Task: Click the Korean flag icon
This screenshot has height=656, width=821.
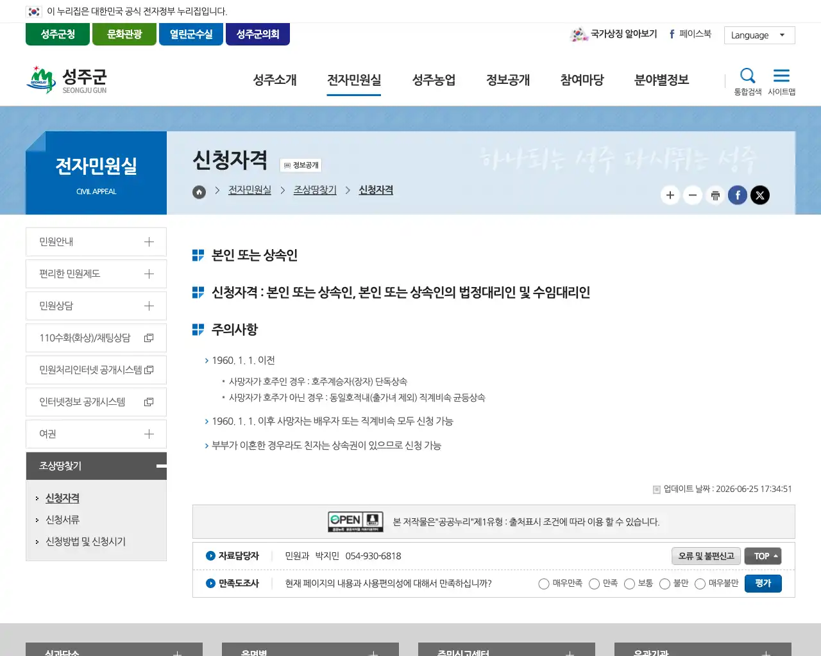Action: pos(34,12)
